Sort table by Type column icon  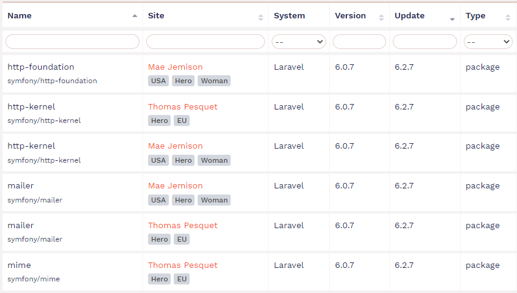click(x=508, y=18)
